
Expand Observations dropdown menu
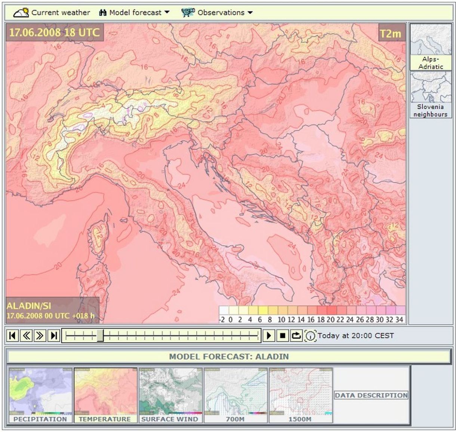point(217,12)
